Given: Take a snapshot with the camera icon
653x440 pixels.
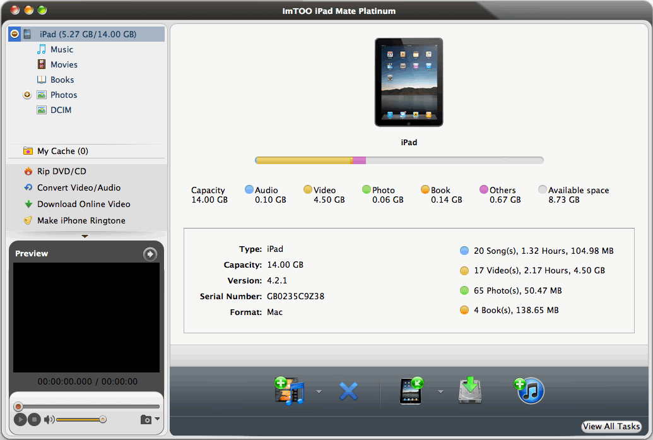Looking at the screenshot, I should 146,419.
